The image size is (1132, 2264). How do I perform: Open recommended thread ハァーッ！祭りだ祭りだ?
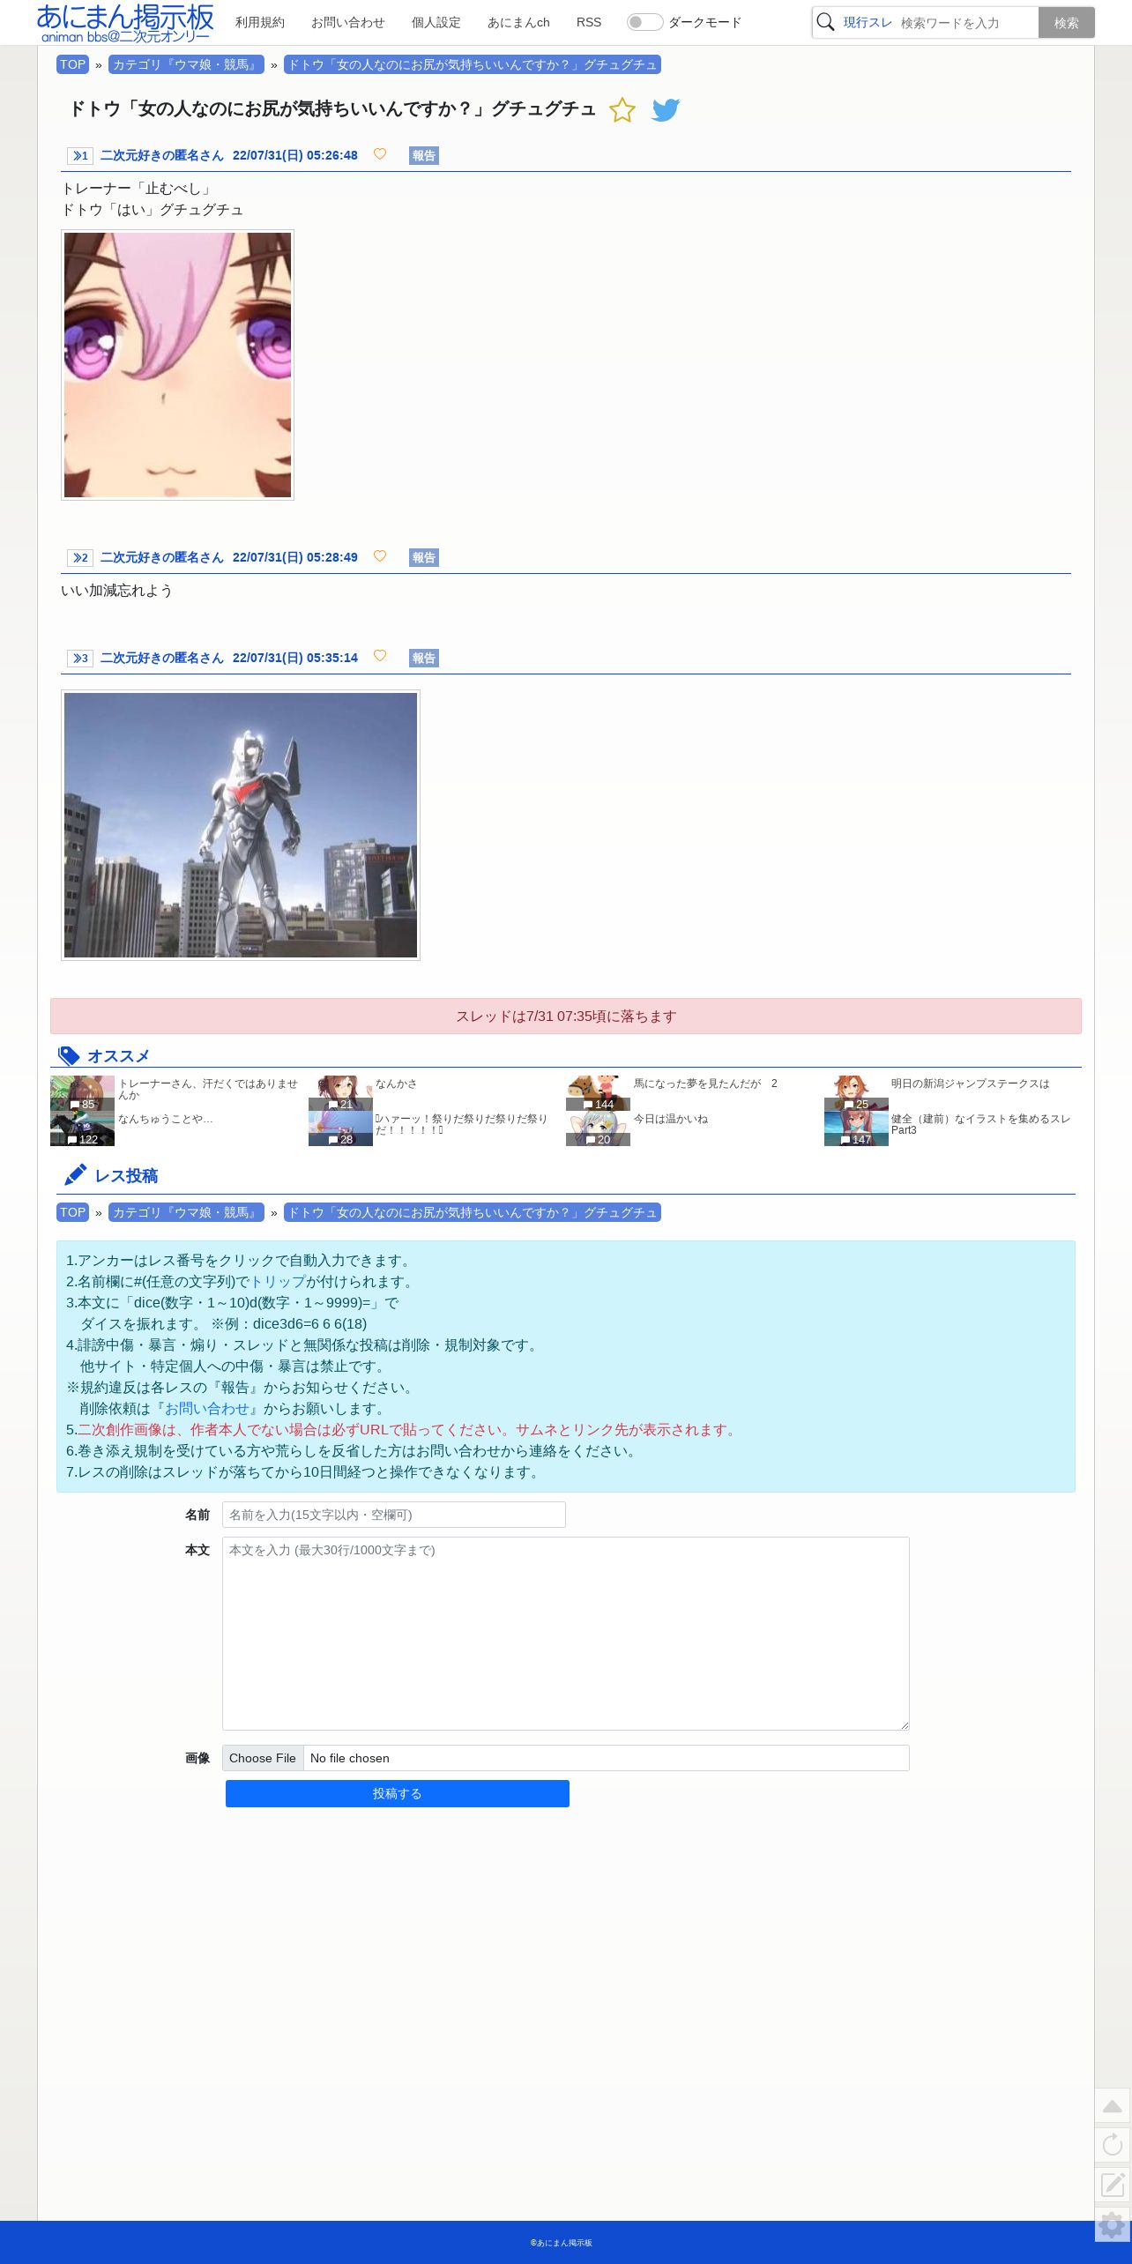click(x=462, y=1124)
